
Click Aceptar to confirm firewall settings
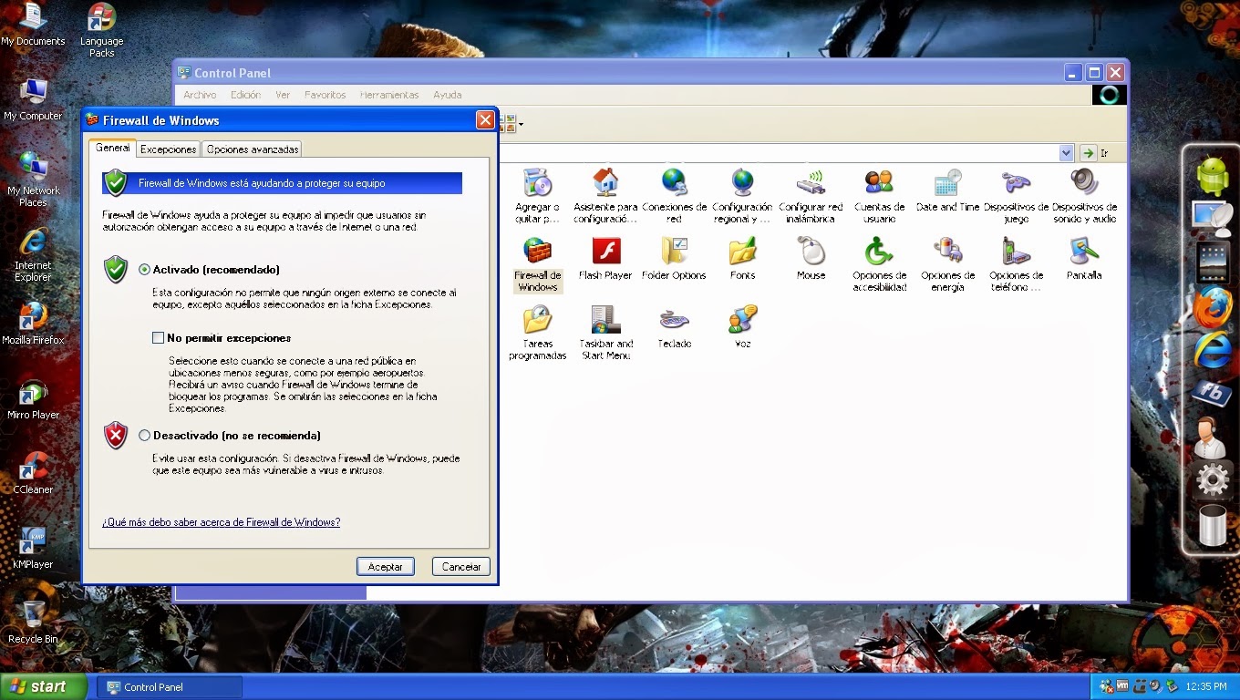pyautogui.click(x=386, y=566)
